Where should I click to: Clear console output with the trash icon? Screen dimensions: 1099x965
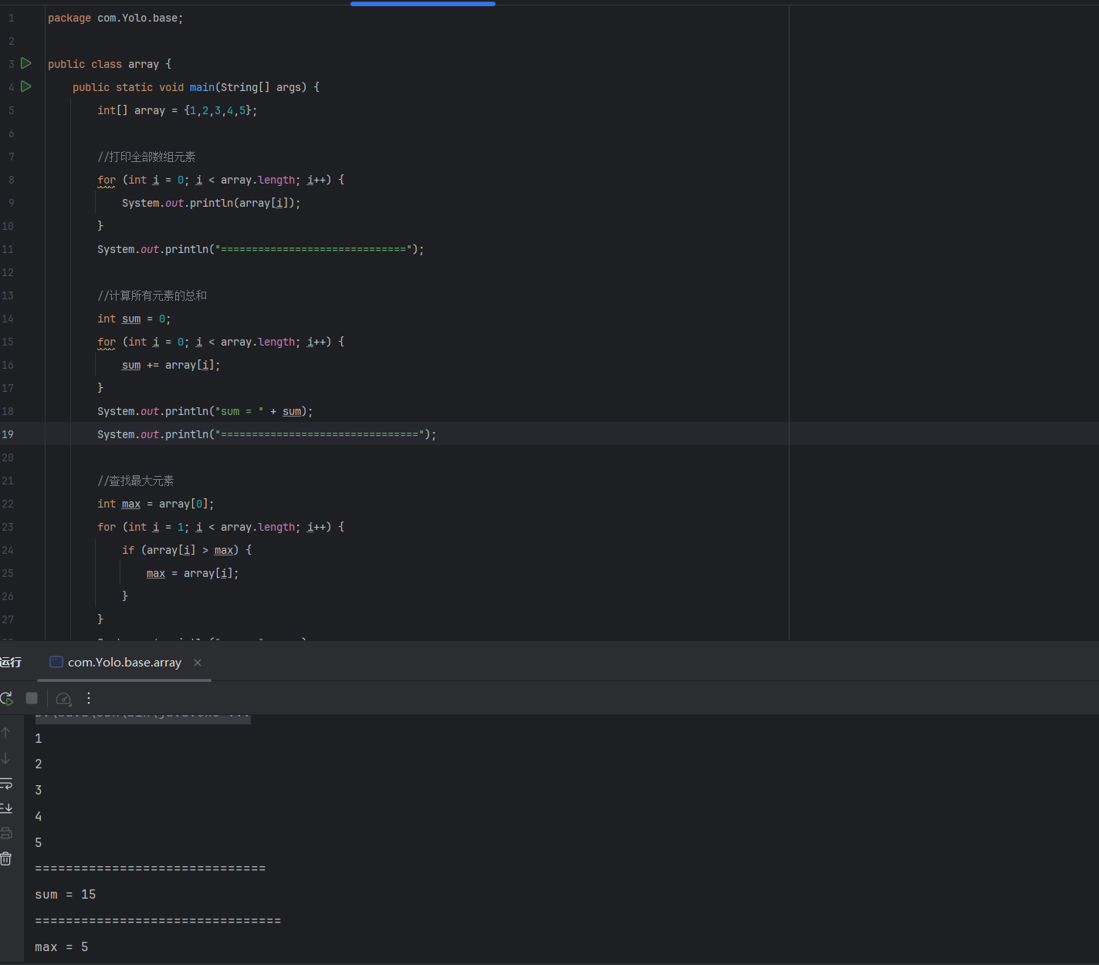pos(5,859)
